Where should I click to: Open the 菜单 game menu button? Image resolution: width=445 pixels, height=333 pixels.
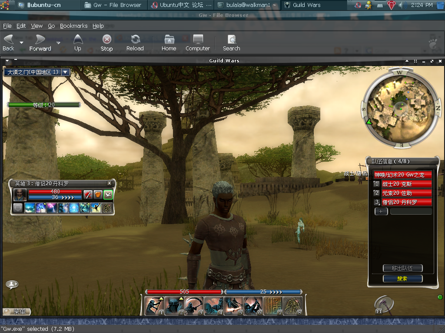pos(17,311)
